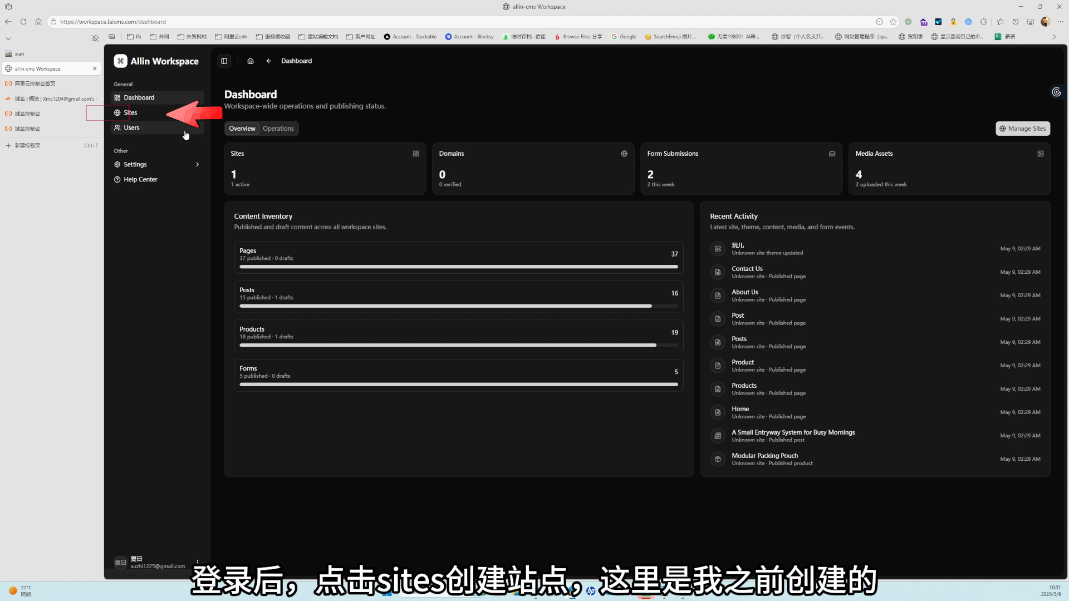
Task: Click the Contact Us activity page icon
Action: (x=718, y=272)
